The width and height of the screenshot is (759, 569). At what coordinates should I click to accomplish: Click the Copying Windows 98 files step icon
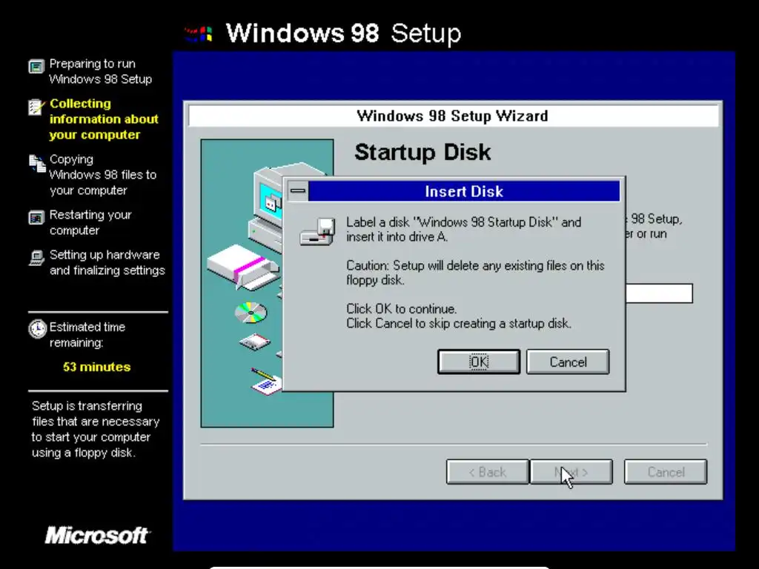coord(37,164)
